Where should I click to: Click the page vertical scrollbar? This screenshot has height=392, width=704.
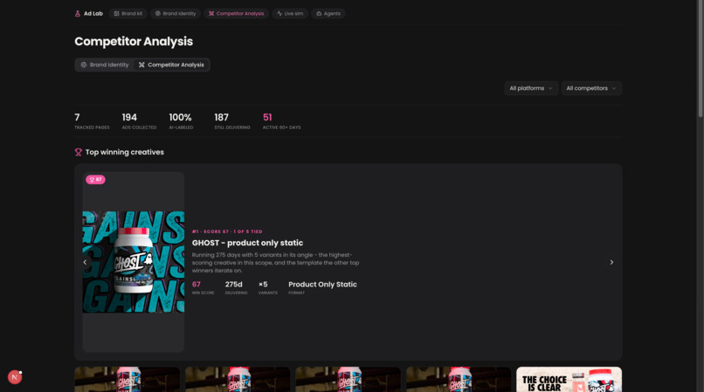click(700, 58)
